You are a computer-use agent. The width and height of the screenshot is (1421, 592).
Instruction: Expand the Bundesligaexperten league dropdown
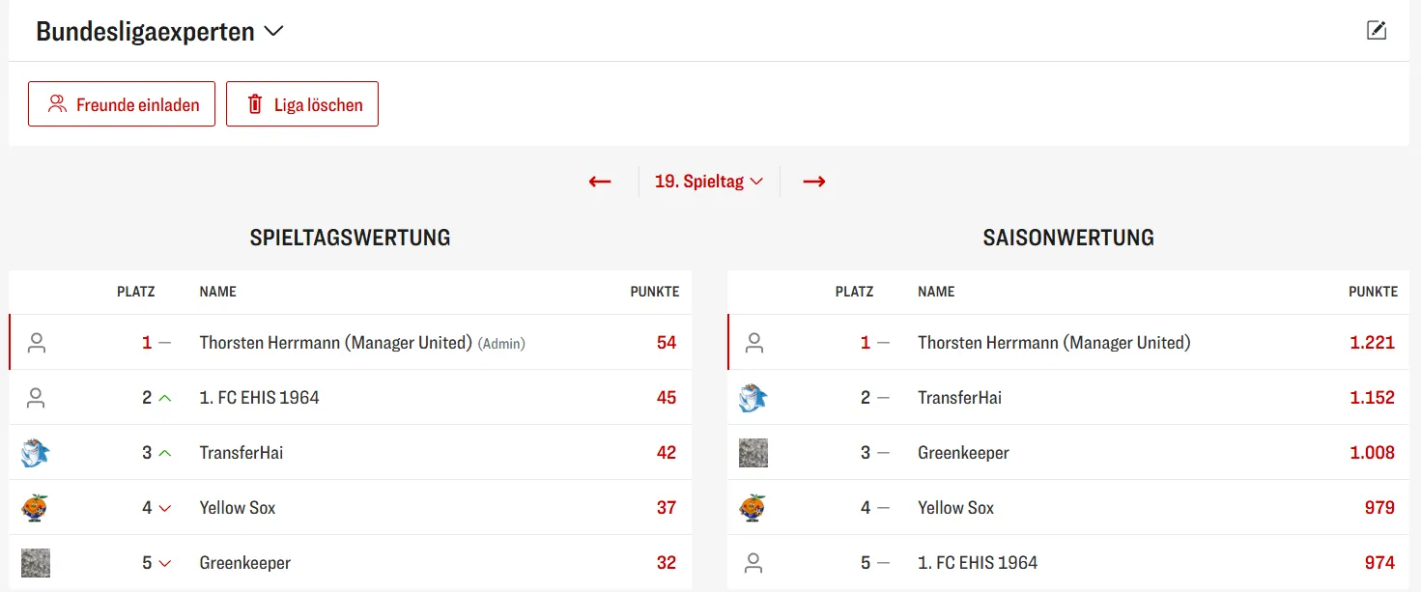pos(273,31)
